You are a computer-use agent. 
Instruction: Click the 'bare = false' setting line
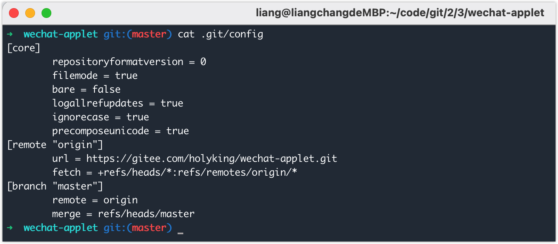pos(86,89)
